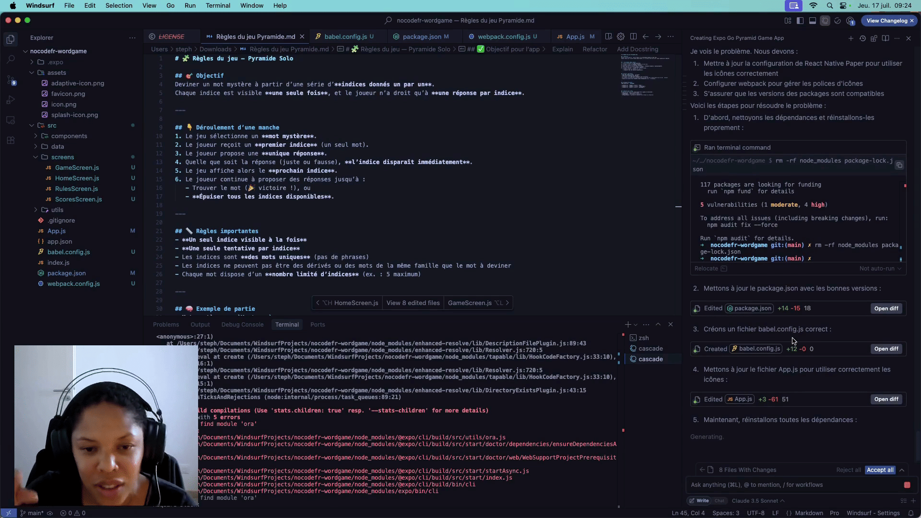This screenshot has height=518, width=921.
Task: Split the editor right
Action: pos(633,36)
